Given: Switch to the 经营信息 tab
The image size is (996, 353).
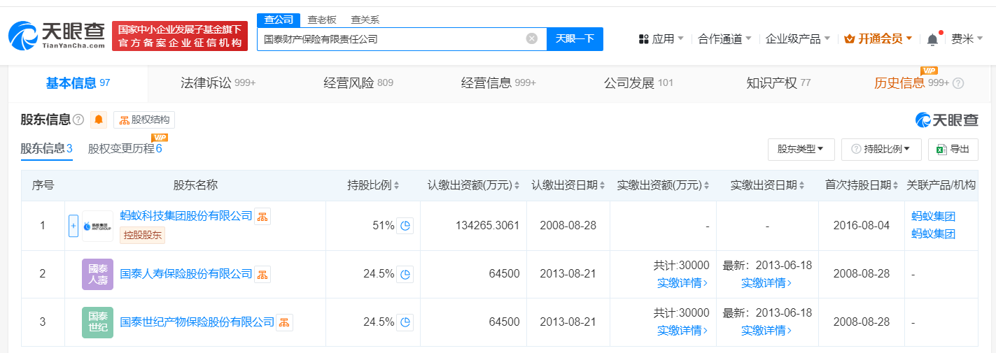Looking at the screenshot, I should [x=498, y=83].
